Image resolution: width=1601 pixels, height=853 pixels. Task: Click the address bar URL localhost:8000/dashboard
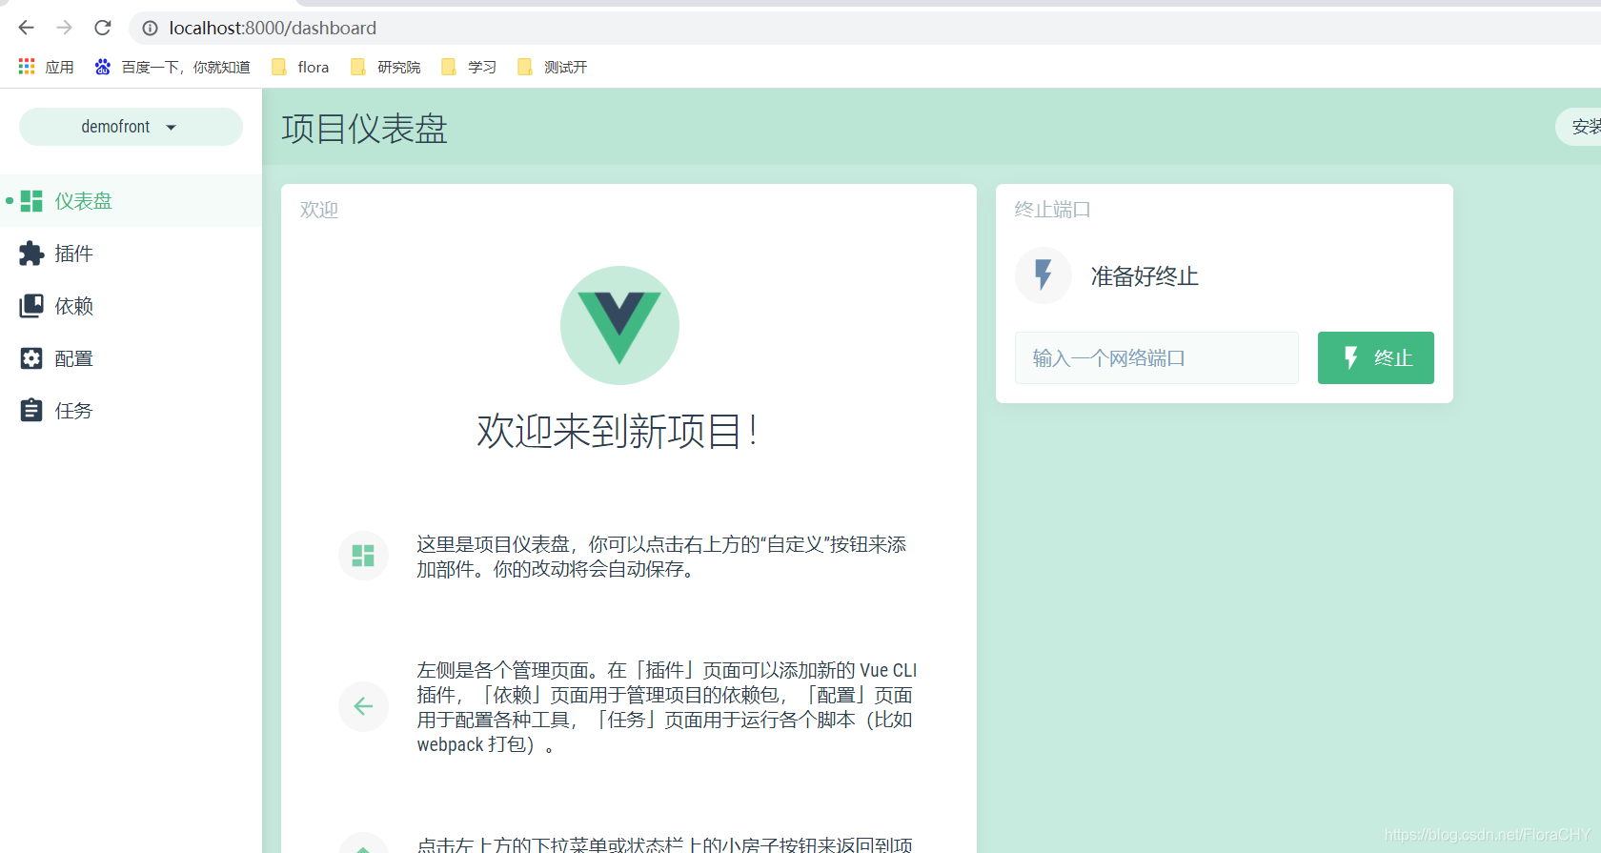point(273,29)
